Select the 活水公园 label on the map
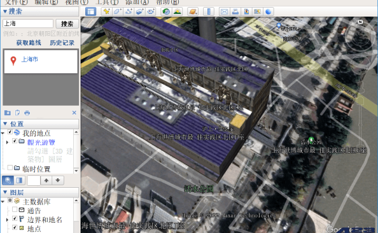This screenshot has height=233, width=378. pos(199,188)
